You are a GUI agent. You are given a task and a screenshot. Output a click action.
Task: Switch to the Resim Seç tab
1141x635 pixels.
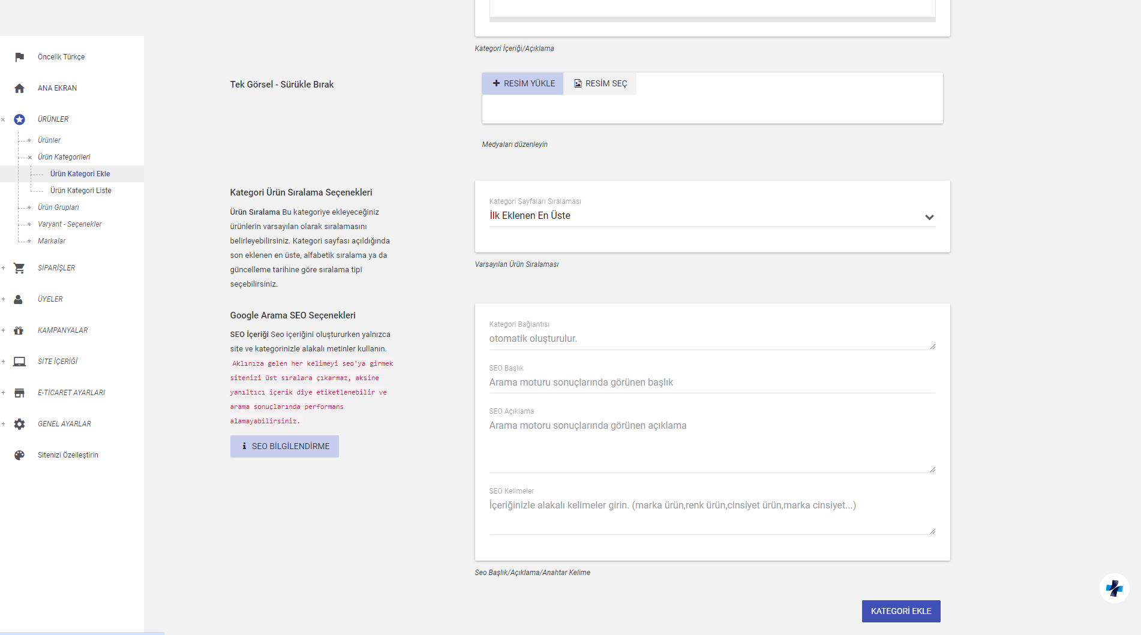pyautogui.click(x=600, y=83)
